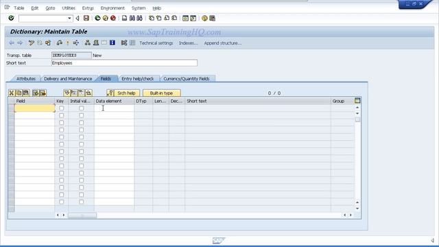Click the blue Information icon
The height and width of the screenshot is (247, 439).
pyautogui.click(x=112, y=43)
